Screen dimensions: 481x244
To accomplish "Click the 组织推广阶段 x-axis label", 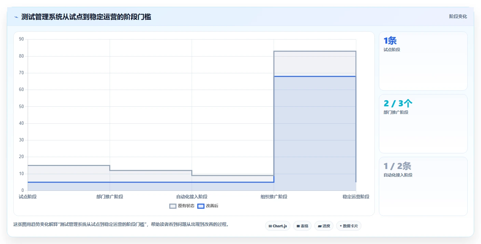I will pyautogui.click(x=274, y=197).
